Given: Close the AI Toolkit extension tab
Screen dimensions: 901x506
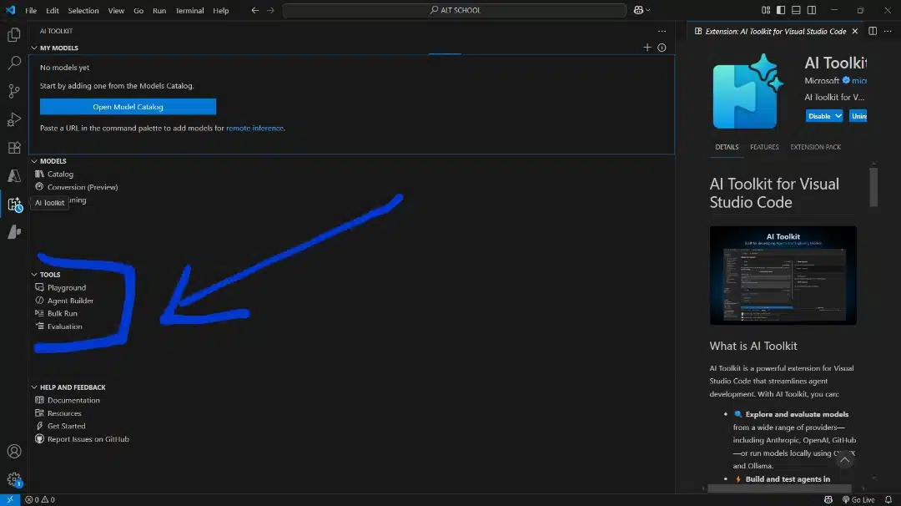Looking at the screenshot, I should (x=855, y=31).
